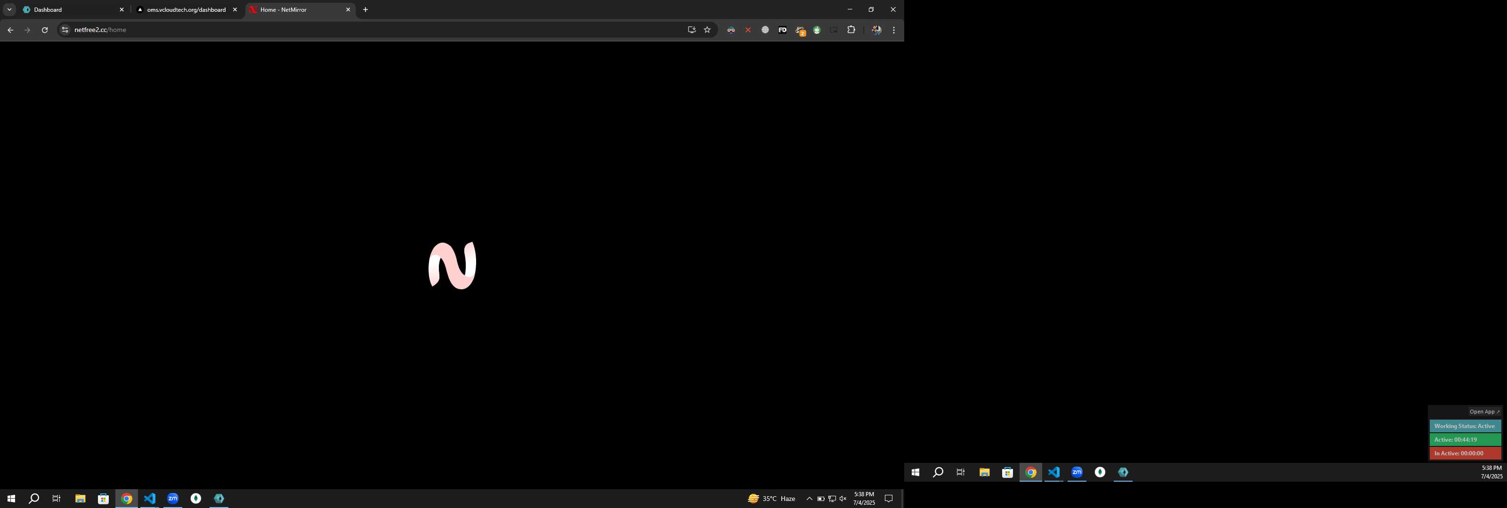Select the Active: 00:44:19 timer
Screen dimensions: 1507x508
pyautogui.click(x=1466, y=440)
